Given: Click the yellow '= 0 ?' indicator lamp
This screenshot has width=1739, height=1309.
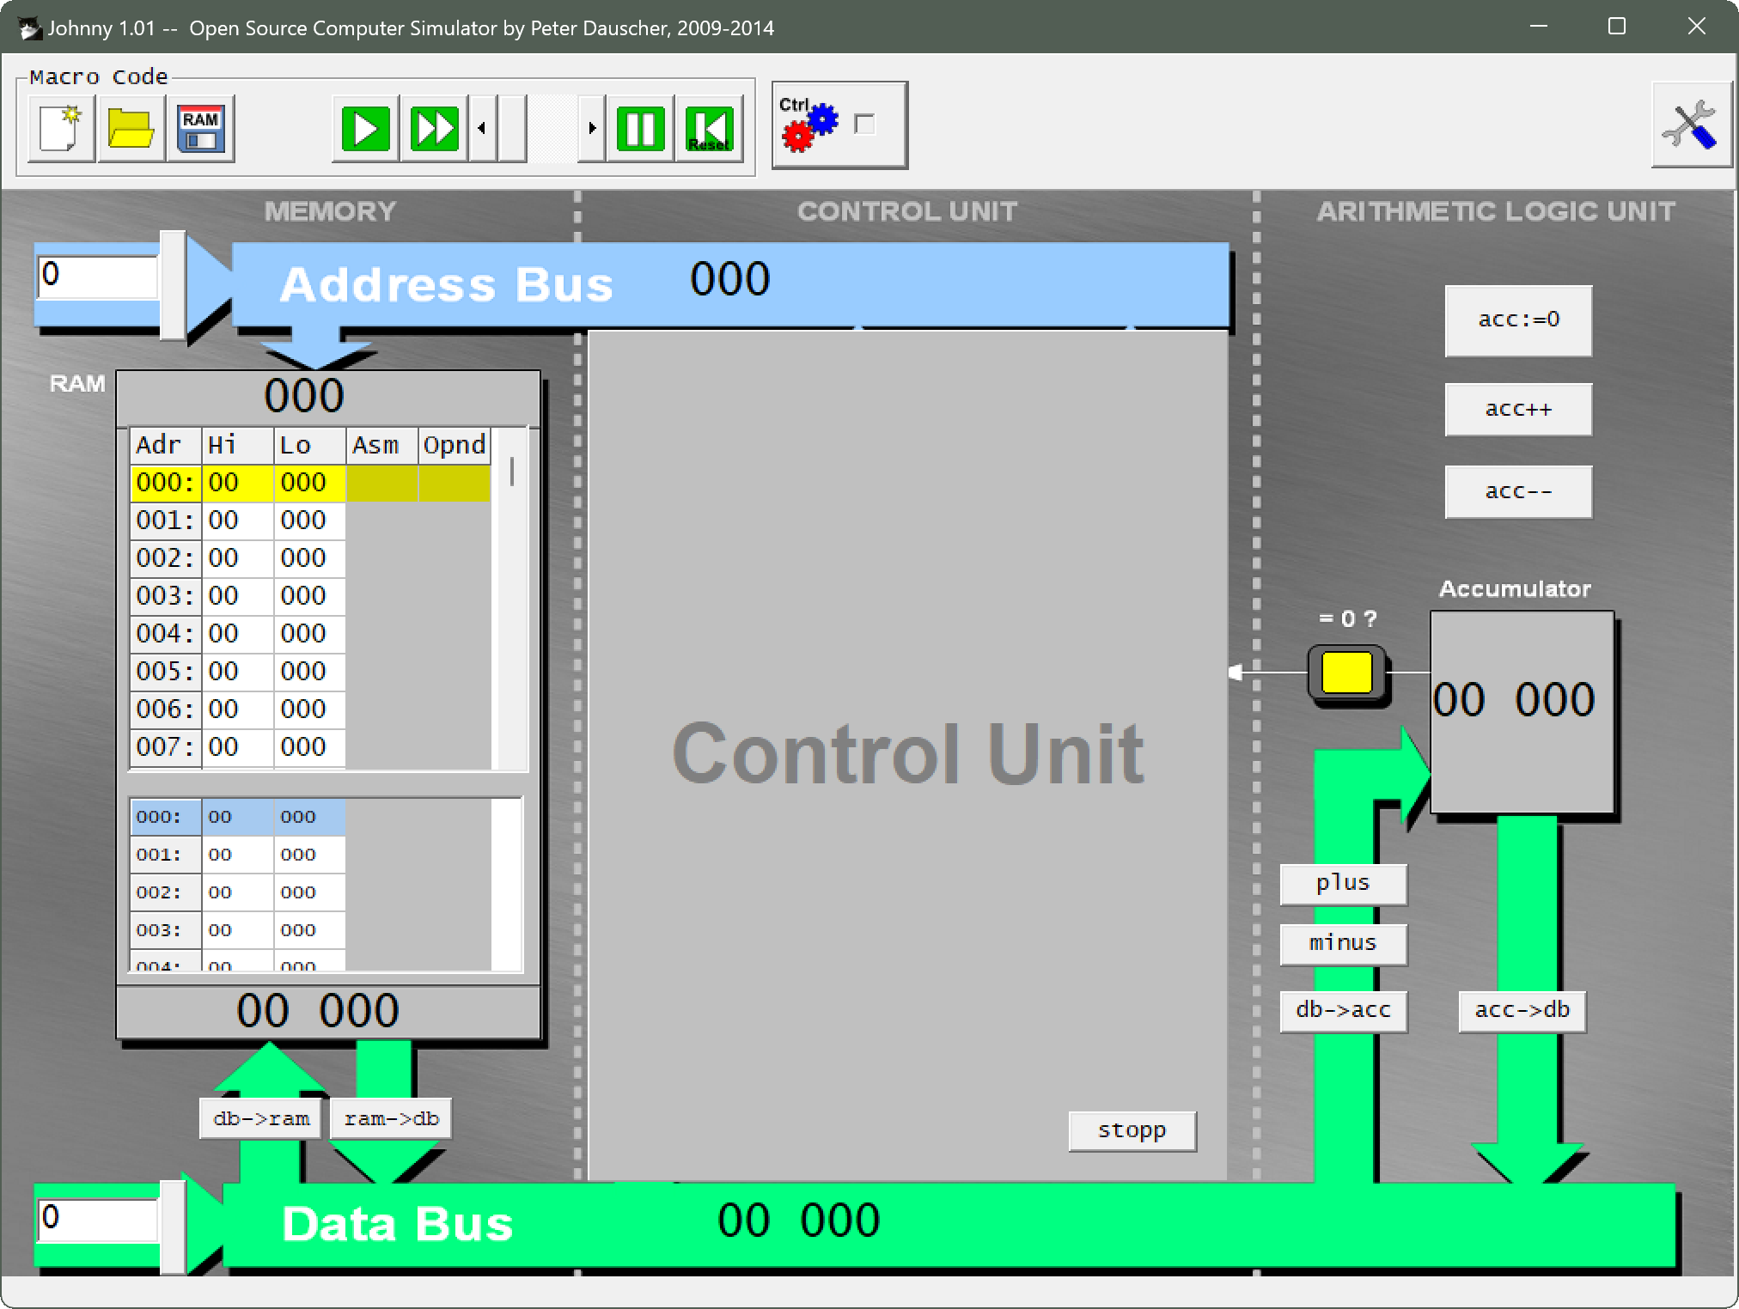Looking at the screenshot, I should tap(1346, 673).
